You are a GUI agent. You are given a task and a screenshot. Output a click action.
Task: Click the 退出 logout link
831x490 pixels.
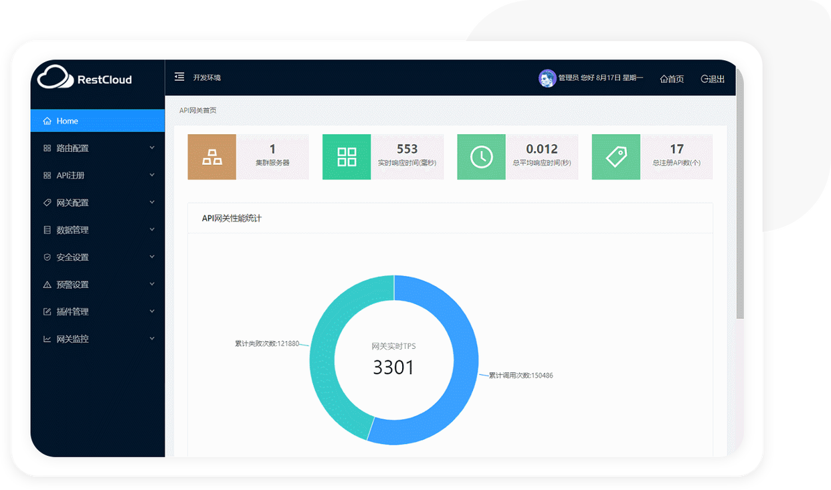coord(713,79)
